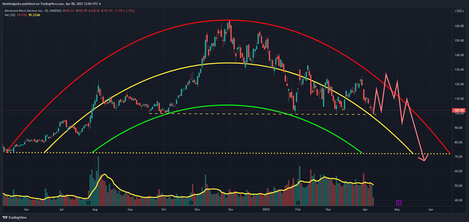Click the red 101.93 current price label
Image resolution: width=469 pixels, height=222 pixels.
click(x=459, y=110)
